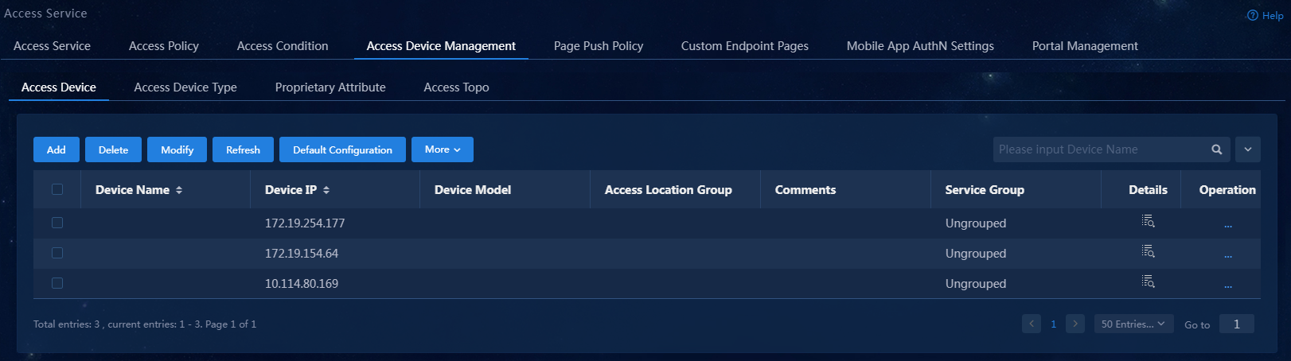This screenshot has width=1291, height=361.
Task: Open operation menu for 10.114.80.169
Action: point(1228,286)
